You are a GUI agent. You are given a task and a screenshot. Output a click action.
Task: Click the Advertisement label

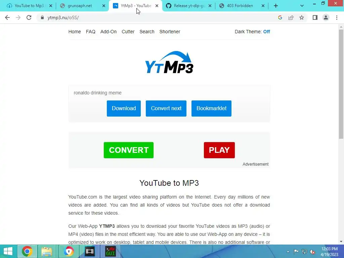pos(256,164)
